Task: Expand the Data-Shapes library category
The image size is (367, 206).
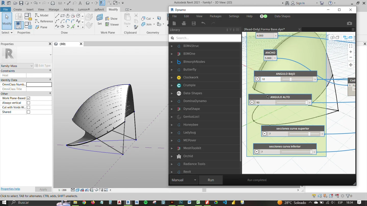Action: pyautogui.click(x=172, y=93)
